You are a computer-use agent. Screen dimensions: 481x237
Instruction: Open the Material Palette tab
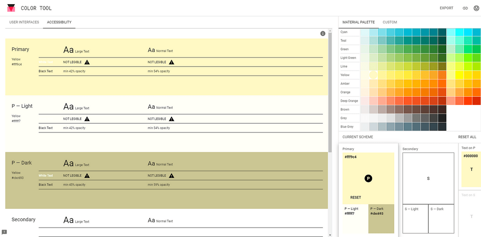[358, 22]
